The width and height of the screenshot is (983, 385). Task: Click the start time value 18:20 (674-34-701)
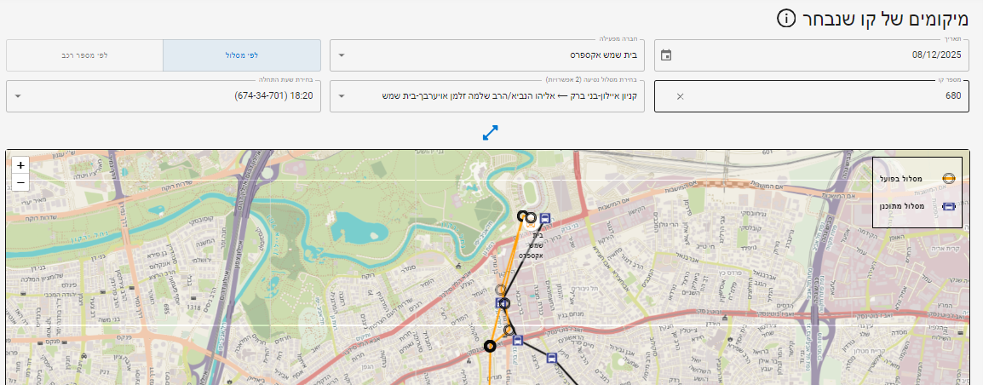tap(273, 96)
